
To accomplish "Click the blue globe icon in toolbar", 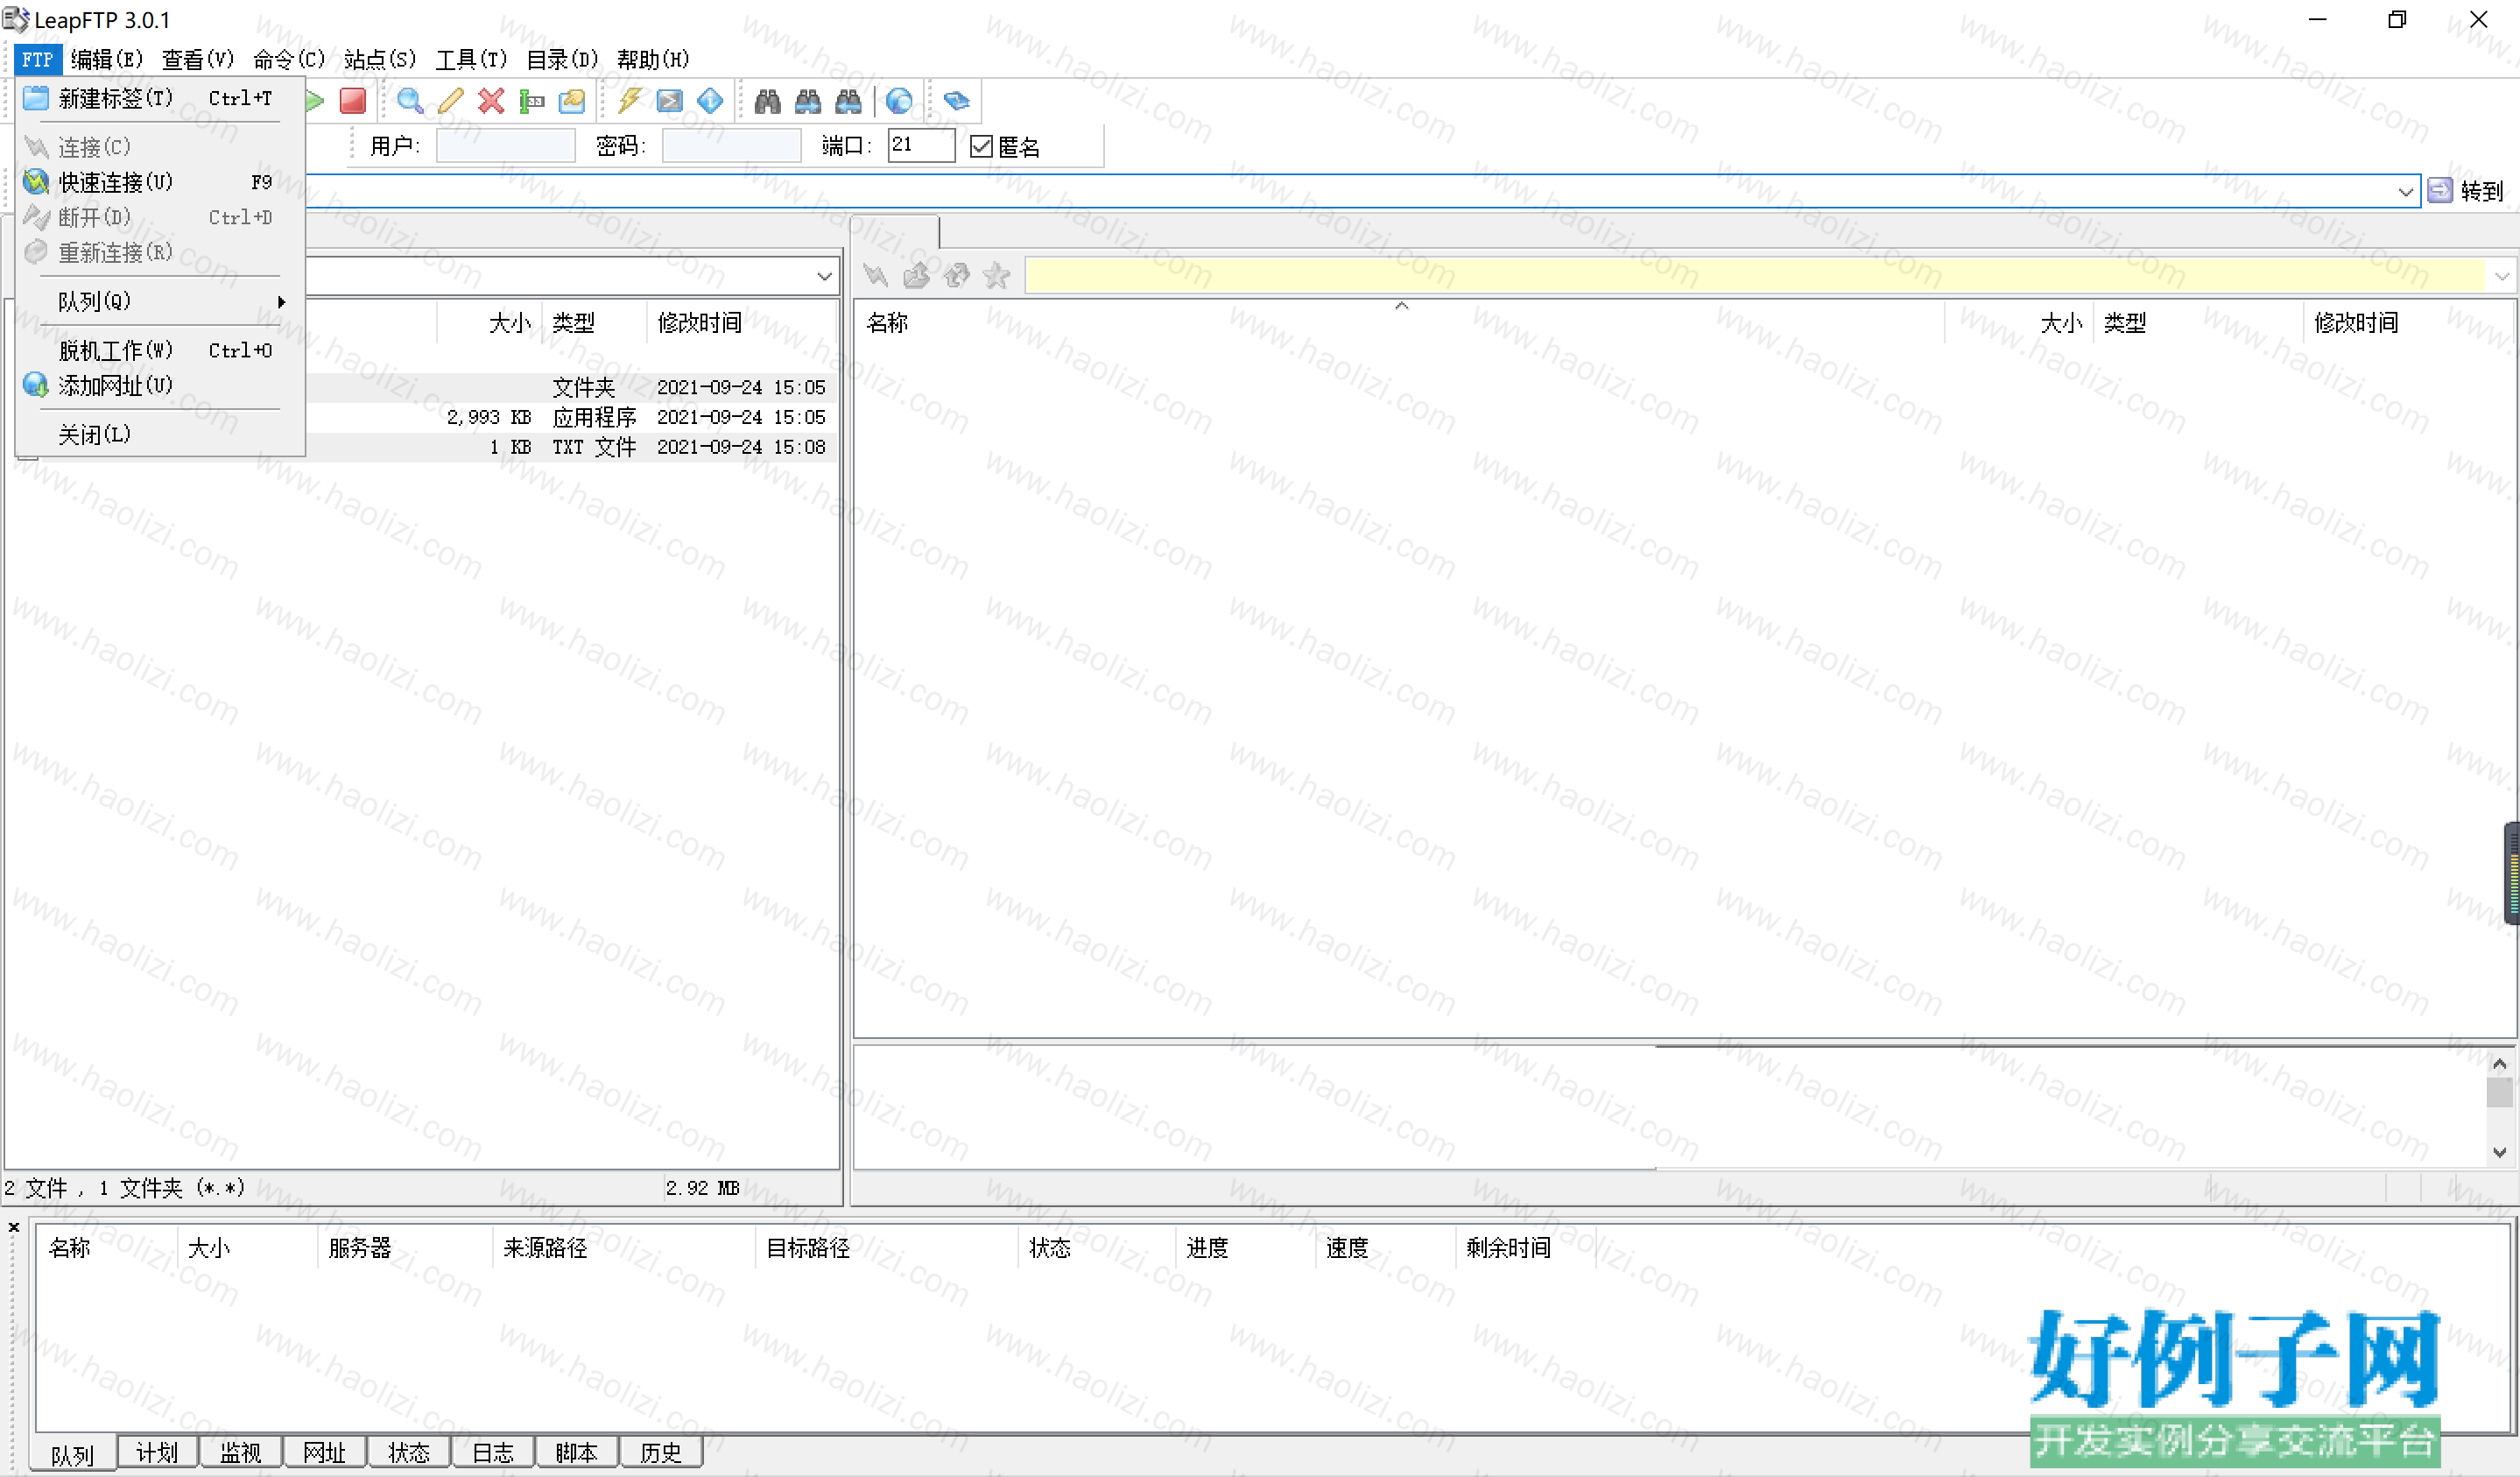I will pyautogui.click(x=899, y=100).
